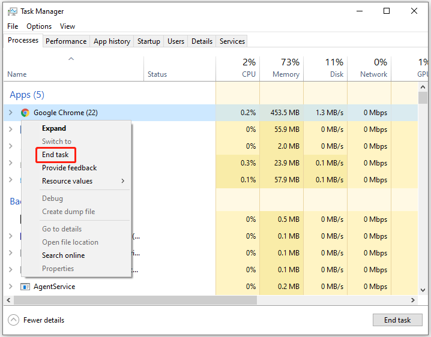Click the 453.5 MB memory value
The image size is (431, 337).
285,113
